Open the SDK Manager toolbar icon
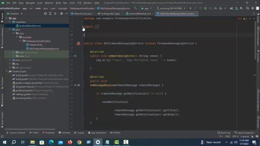The height and width of the screenshot is (146, 260). [241, 8]
